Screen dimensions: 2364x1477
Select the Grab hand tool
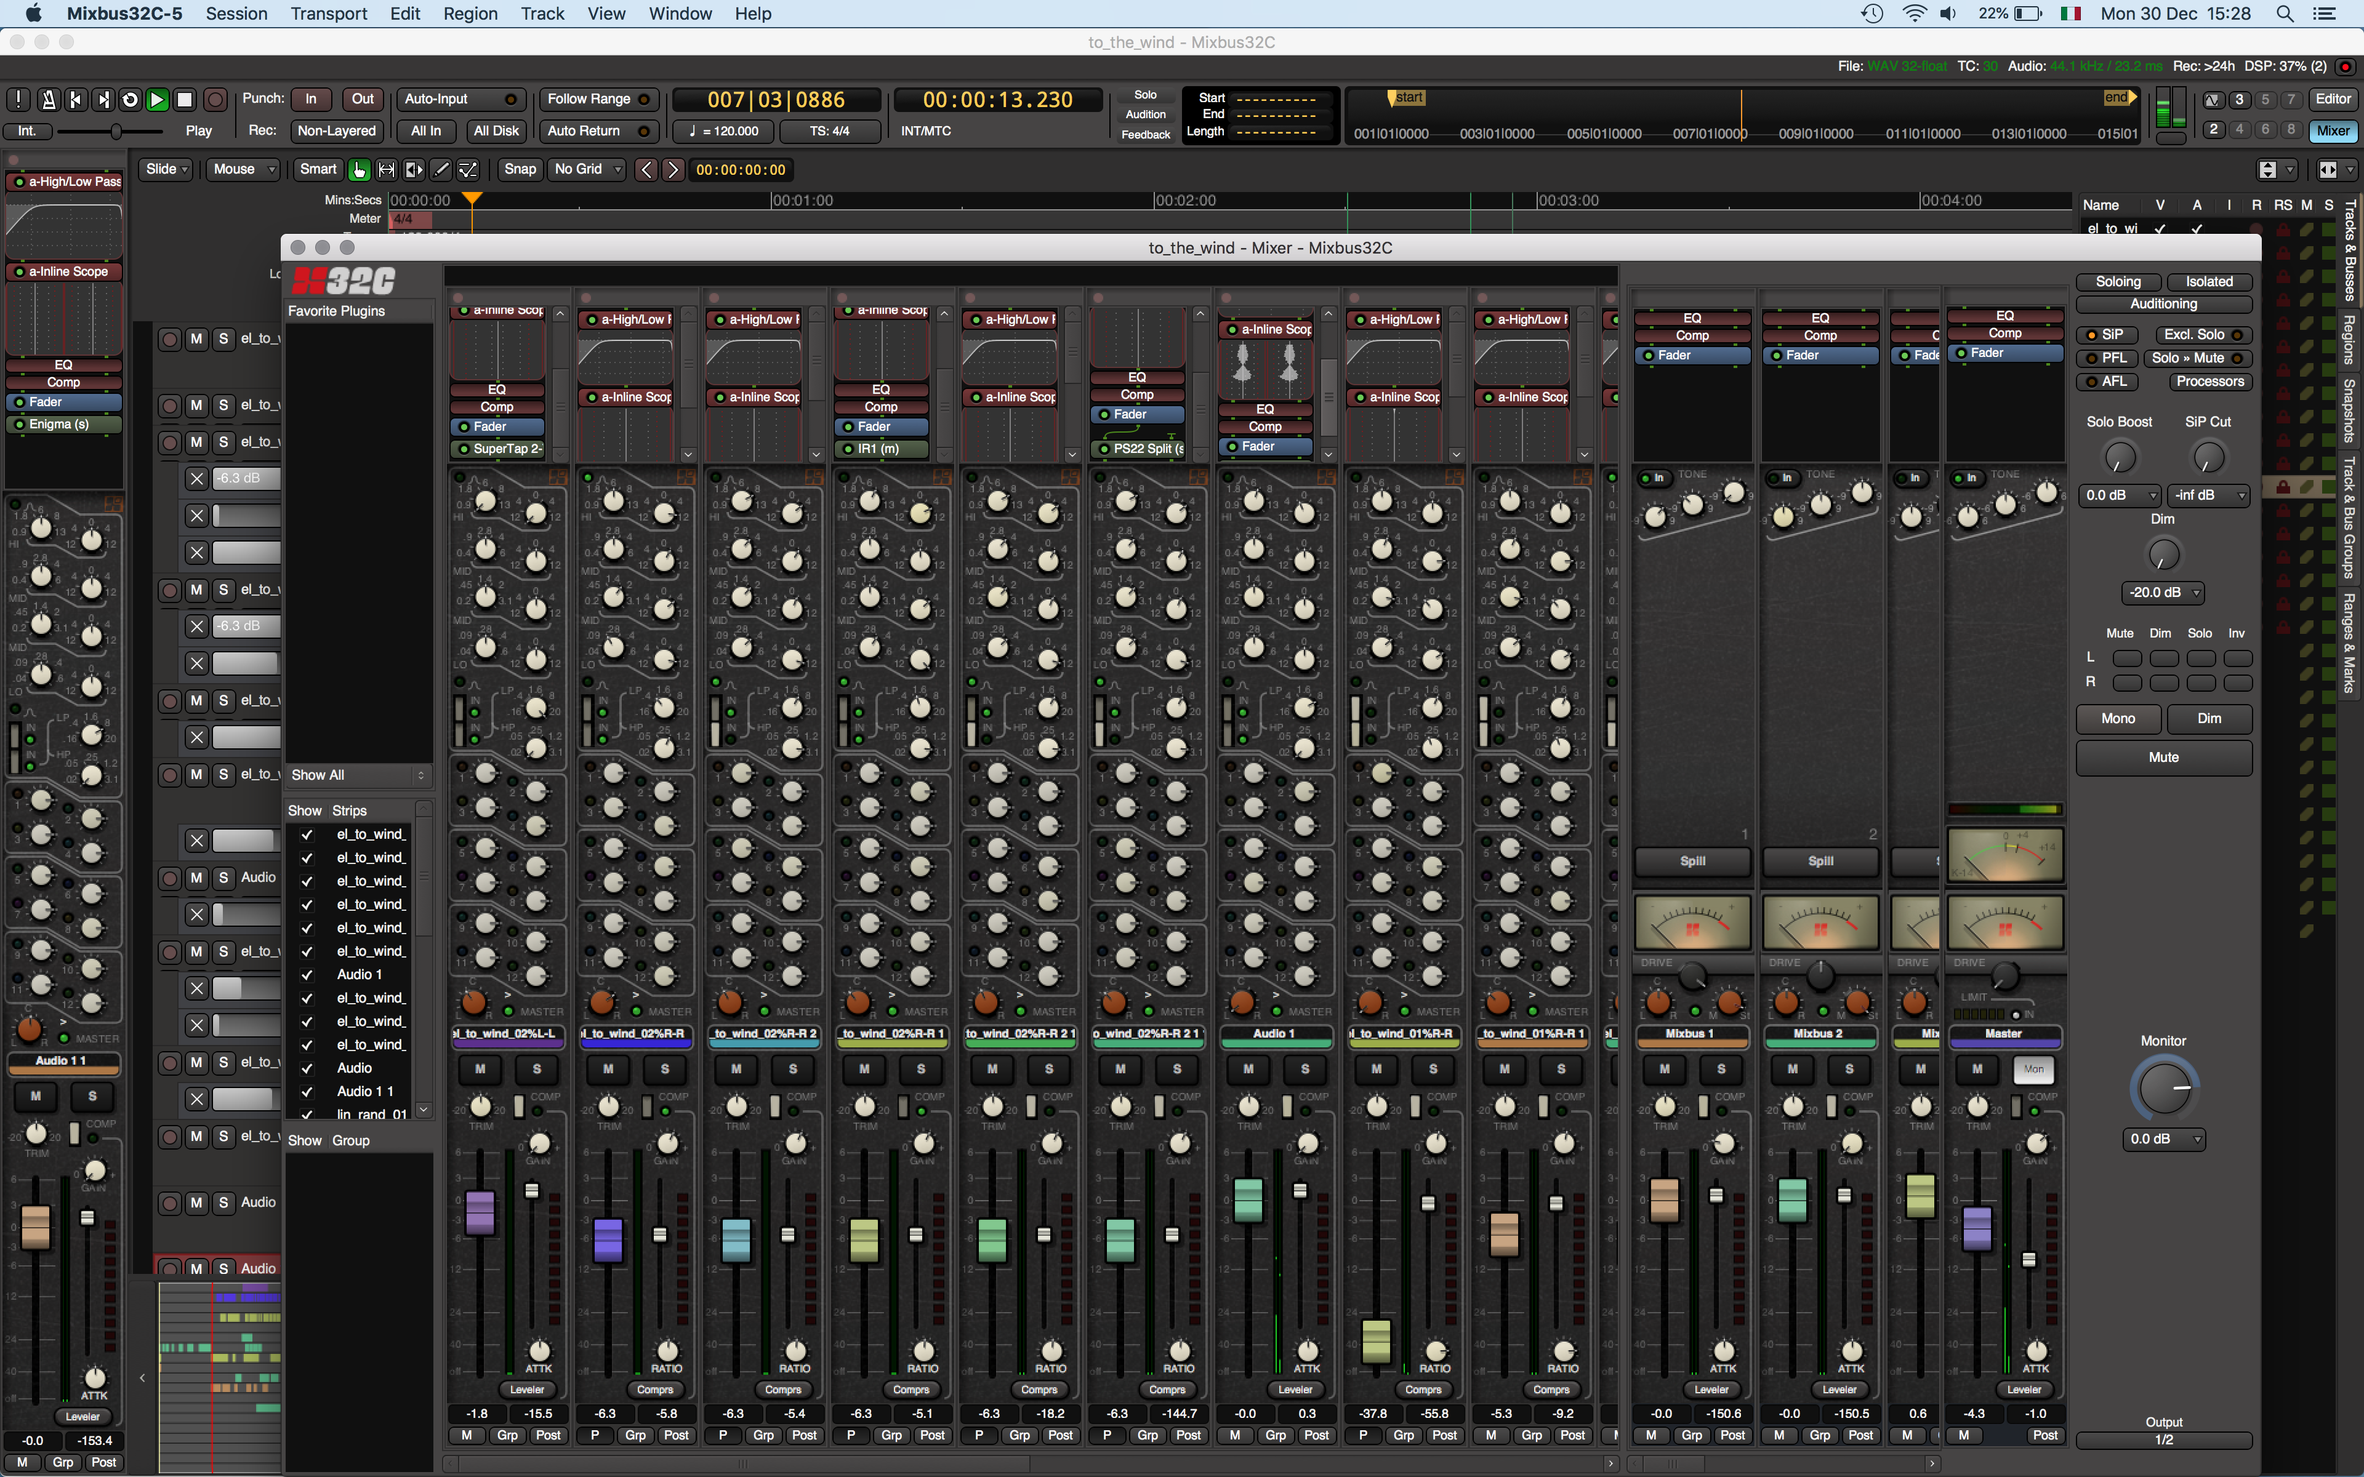[x=360, y=170]
